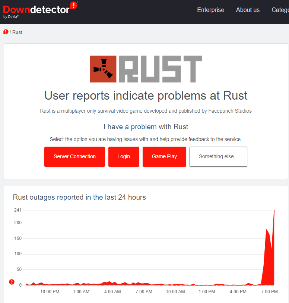Click the 7:00 PM axis label
Image resolution: width=289 pixels, height=303 pixels.
click(x=269, y=292)
